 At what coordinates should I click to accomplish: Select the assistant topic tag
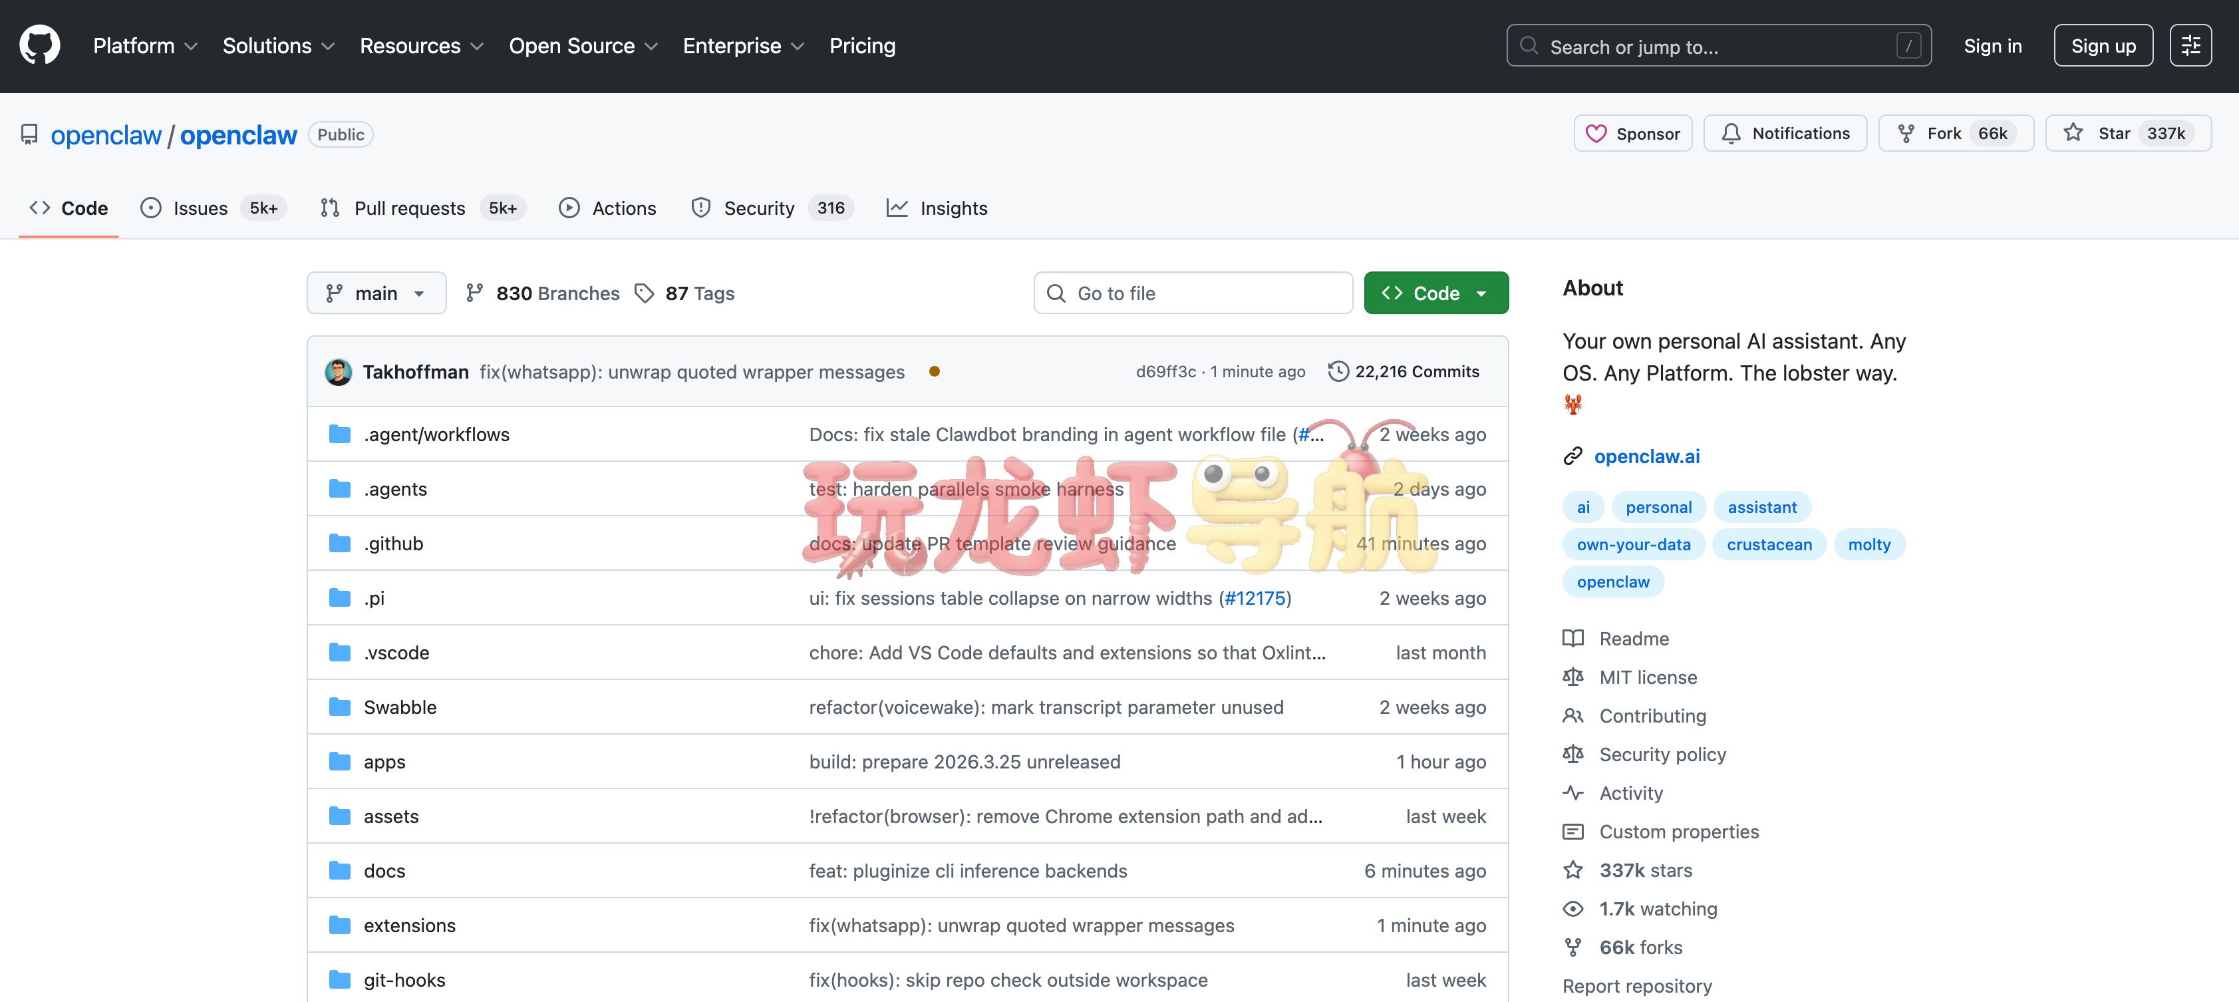[1762, 508]
